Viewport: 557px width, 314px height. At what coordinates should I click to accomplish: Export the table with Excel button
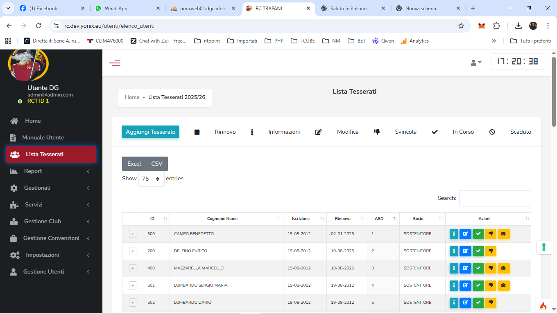click(134, 164)
